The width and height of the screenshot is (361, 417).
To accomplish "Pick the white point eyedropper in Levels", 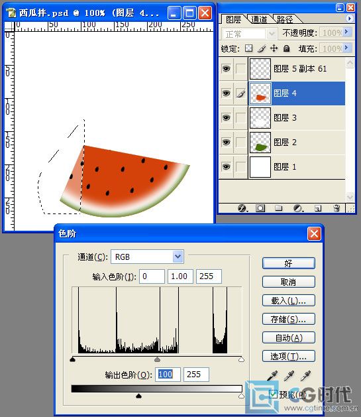I will [x=305, y=376].
